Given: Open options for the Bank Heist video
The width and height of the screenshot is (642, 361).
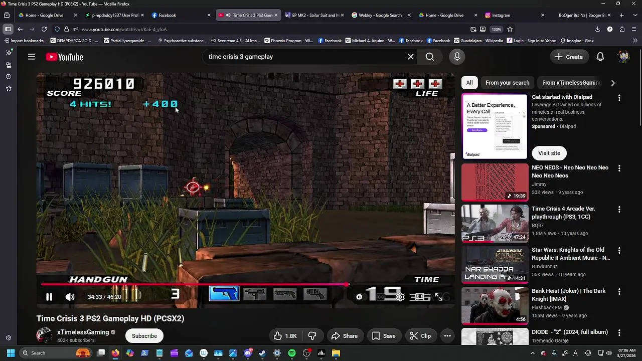Looking at the screenshot, I should click(x=619, y=291).
